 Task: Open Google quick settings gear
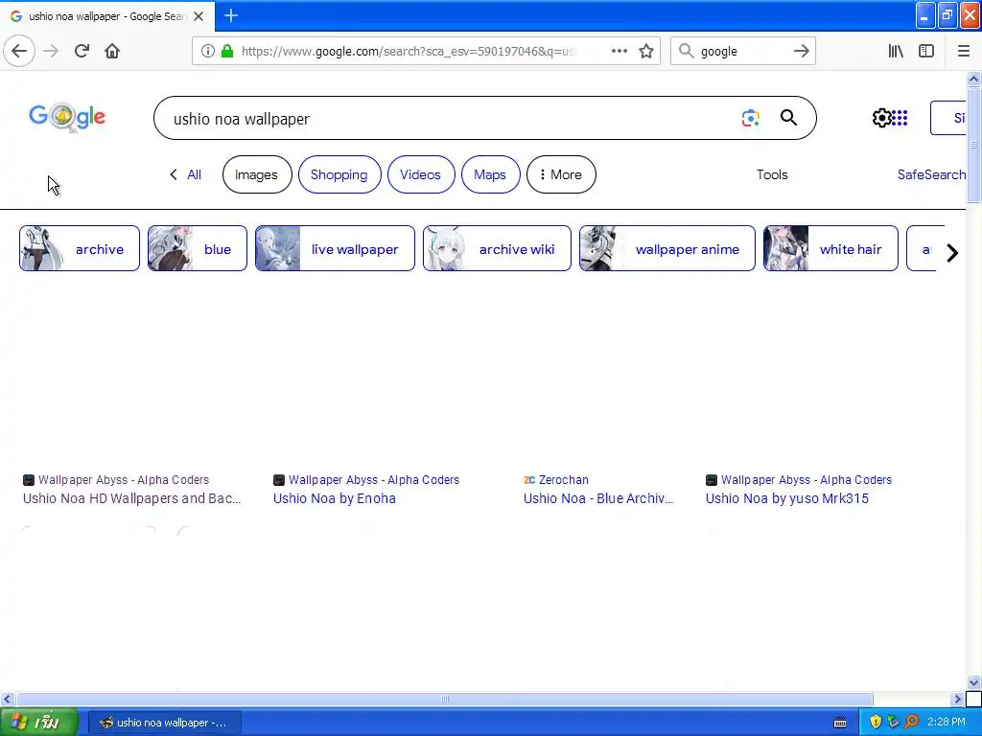pyautogui.click(x=881, y=118)
